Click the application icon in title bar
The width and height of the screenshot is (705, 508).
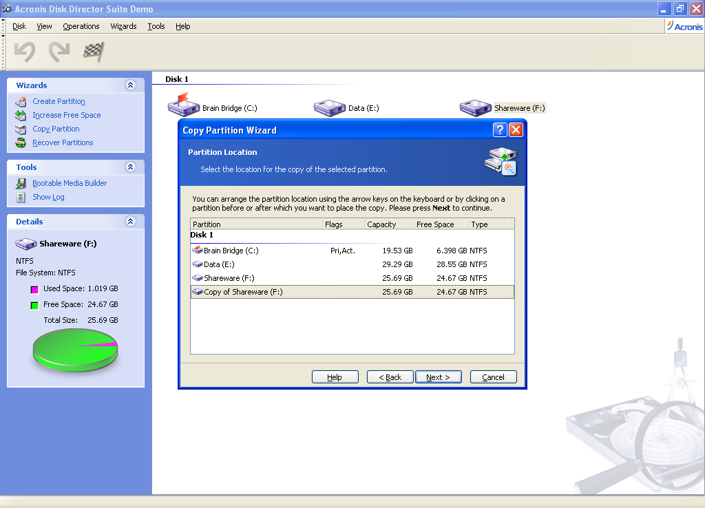7,8
